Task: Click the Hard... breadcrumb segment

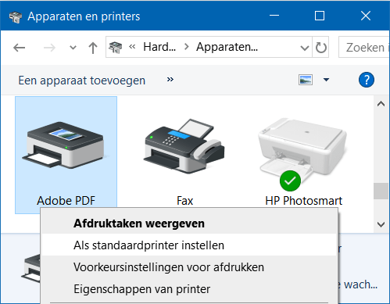Action: pyautogui.click(x=159, y=47)
